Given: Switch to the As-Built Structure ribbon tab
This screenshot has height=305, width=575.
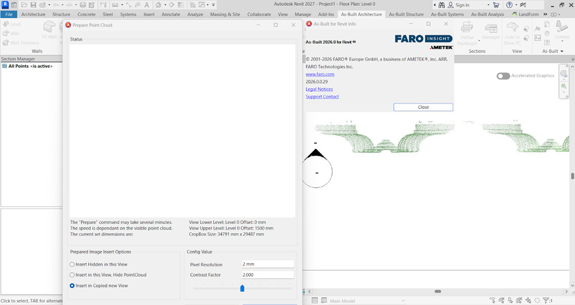Looking at the screenshot, I should [407, 14].
